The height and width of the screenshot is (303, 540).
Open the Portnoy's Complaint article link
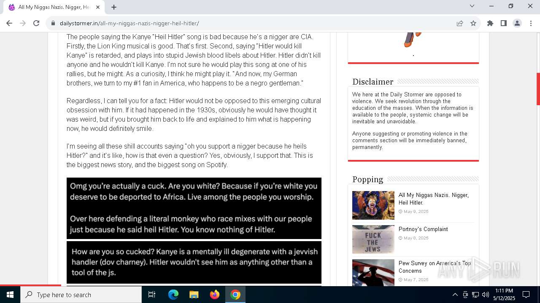(423, 229)
